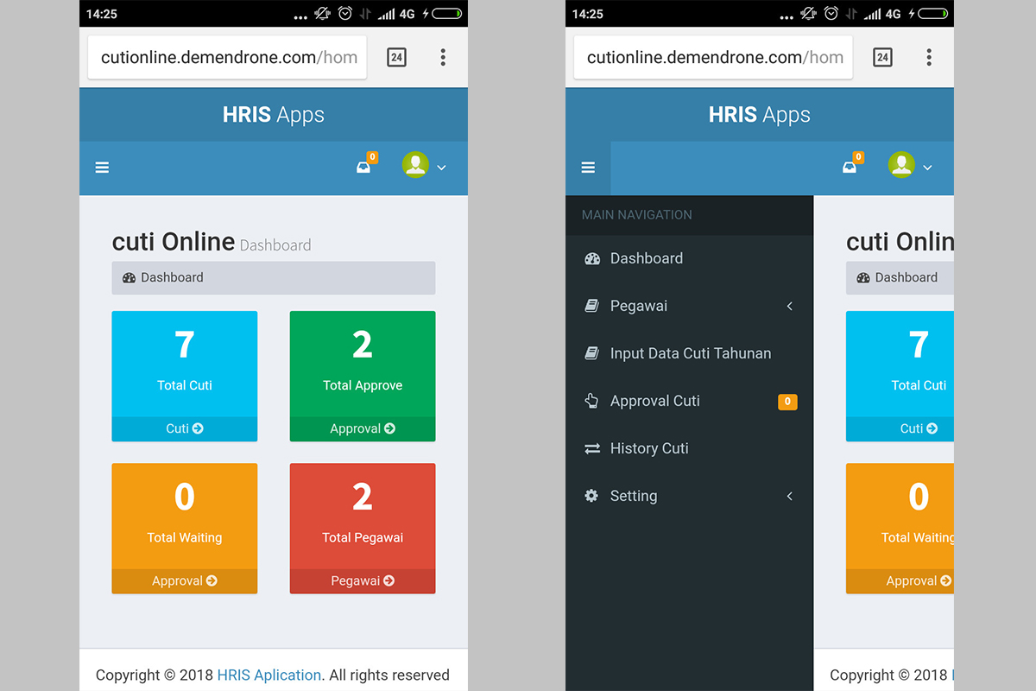Expand the Pegawai submenu chevron
The height and width of the screenshot is (691, 1036).
point(789,306)
